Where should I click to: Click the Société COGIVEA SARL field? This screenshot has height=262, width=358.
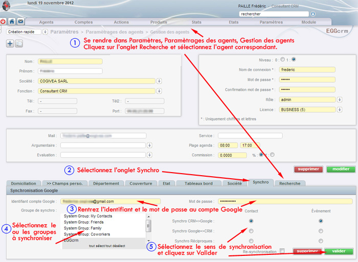coord(97,81)
